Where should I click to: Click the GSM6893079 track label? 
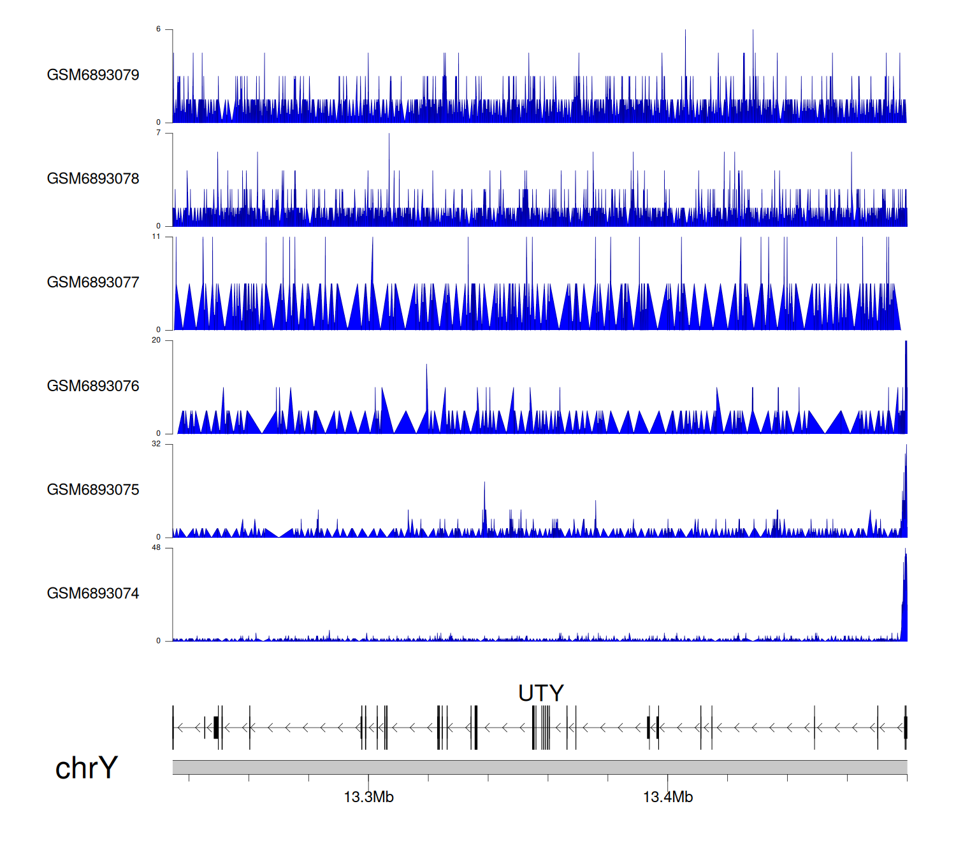[x=93, y=75]
